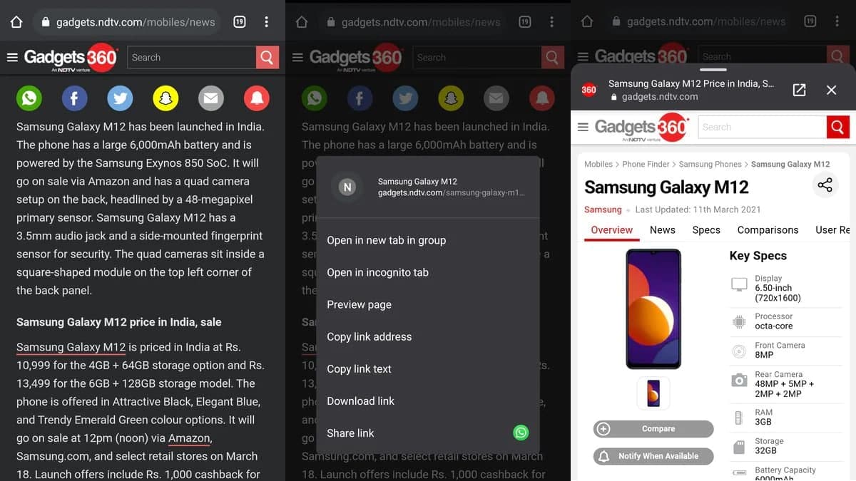Screen dimensions: 856x481
Task: Share article via WhatsApp icon in left screen
Action: pyautogui.click(x=29, y=98)
